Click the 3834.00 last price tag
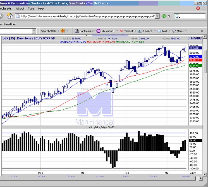208x187 pixels. (x=195, y=48)
